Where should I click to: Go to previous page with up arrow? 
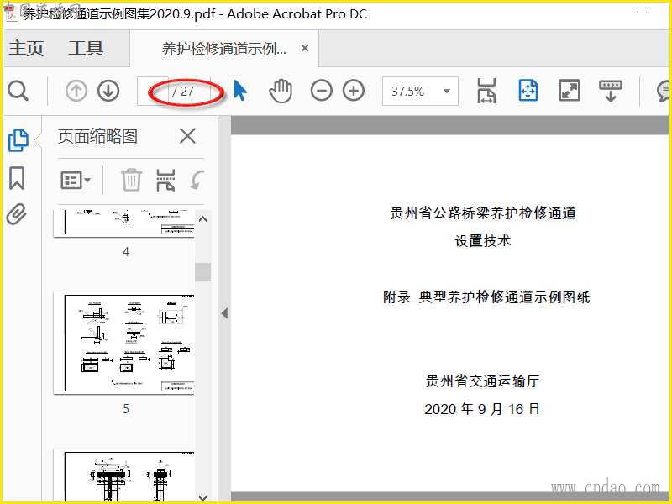[76, 91]
